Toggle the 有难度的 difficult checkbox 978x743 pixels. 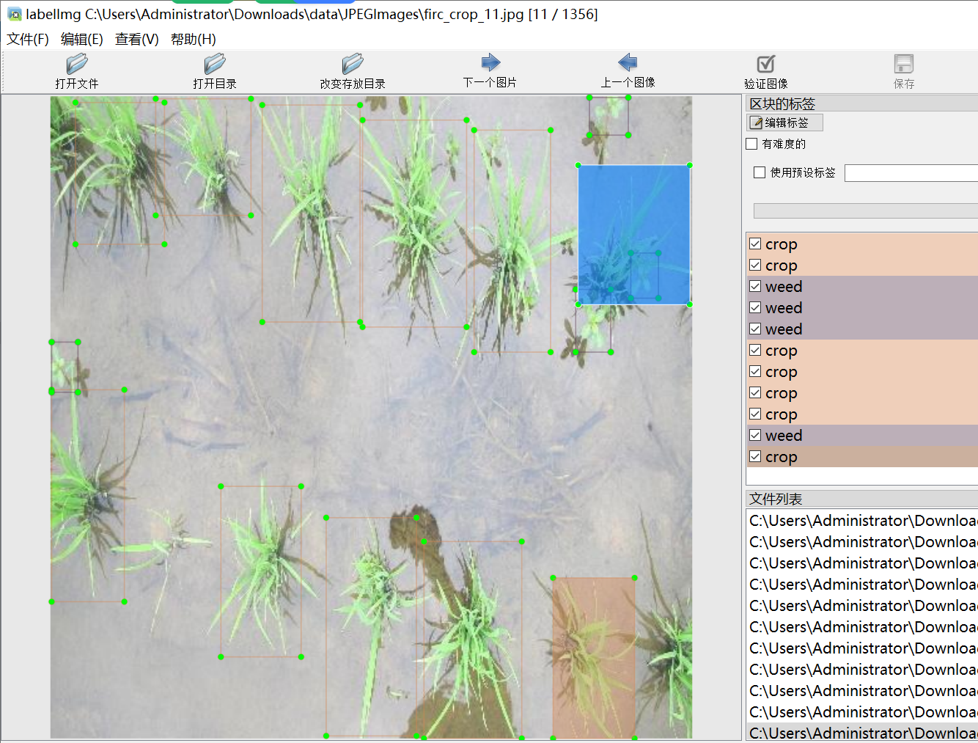pos(751,144)
